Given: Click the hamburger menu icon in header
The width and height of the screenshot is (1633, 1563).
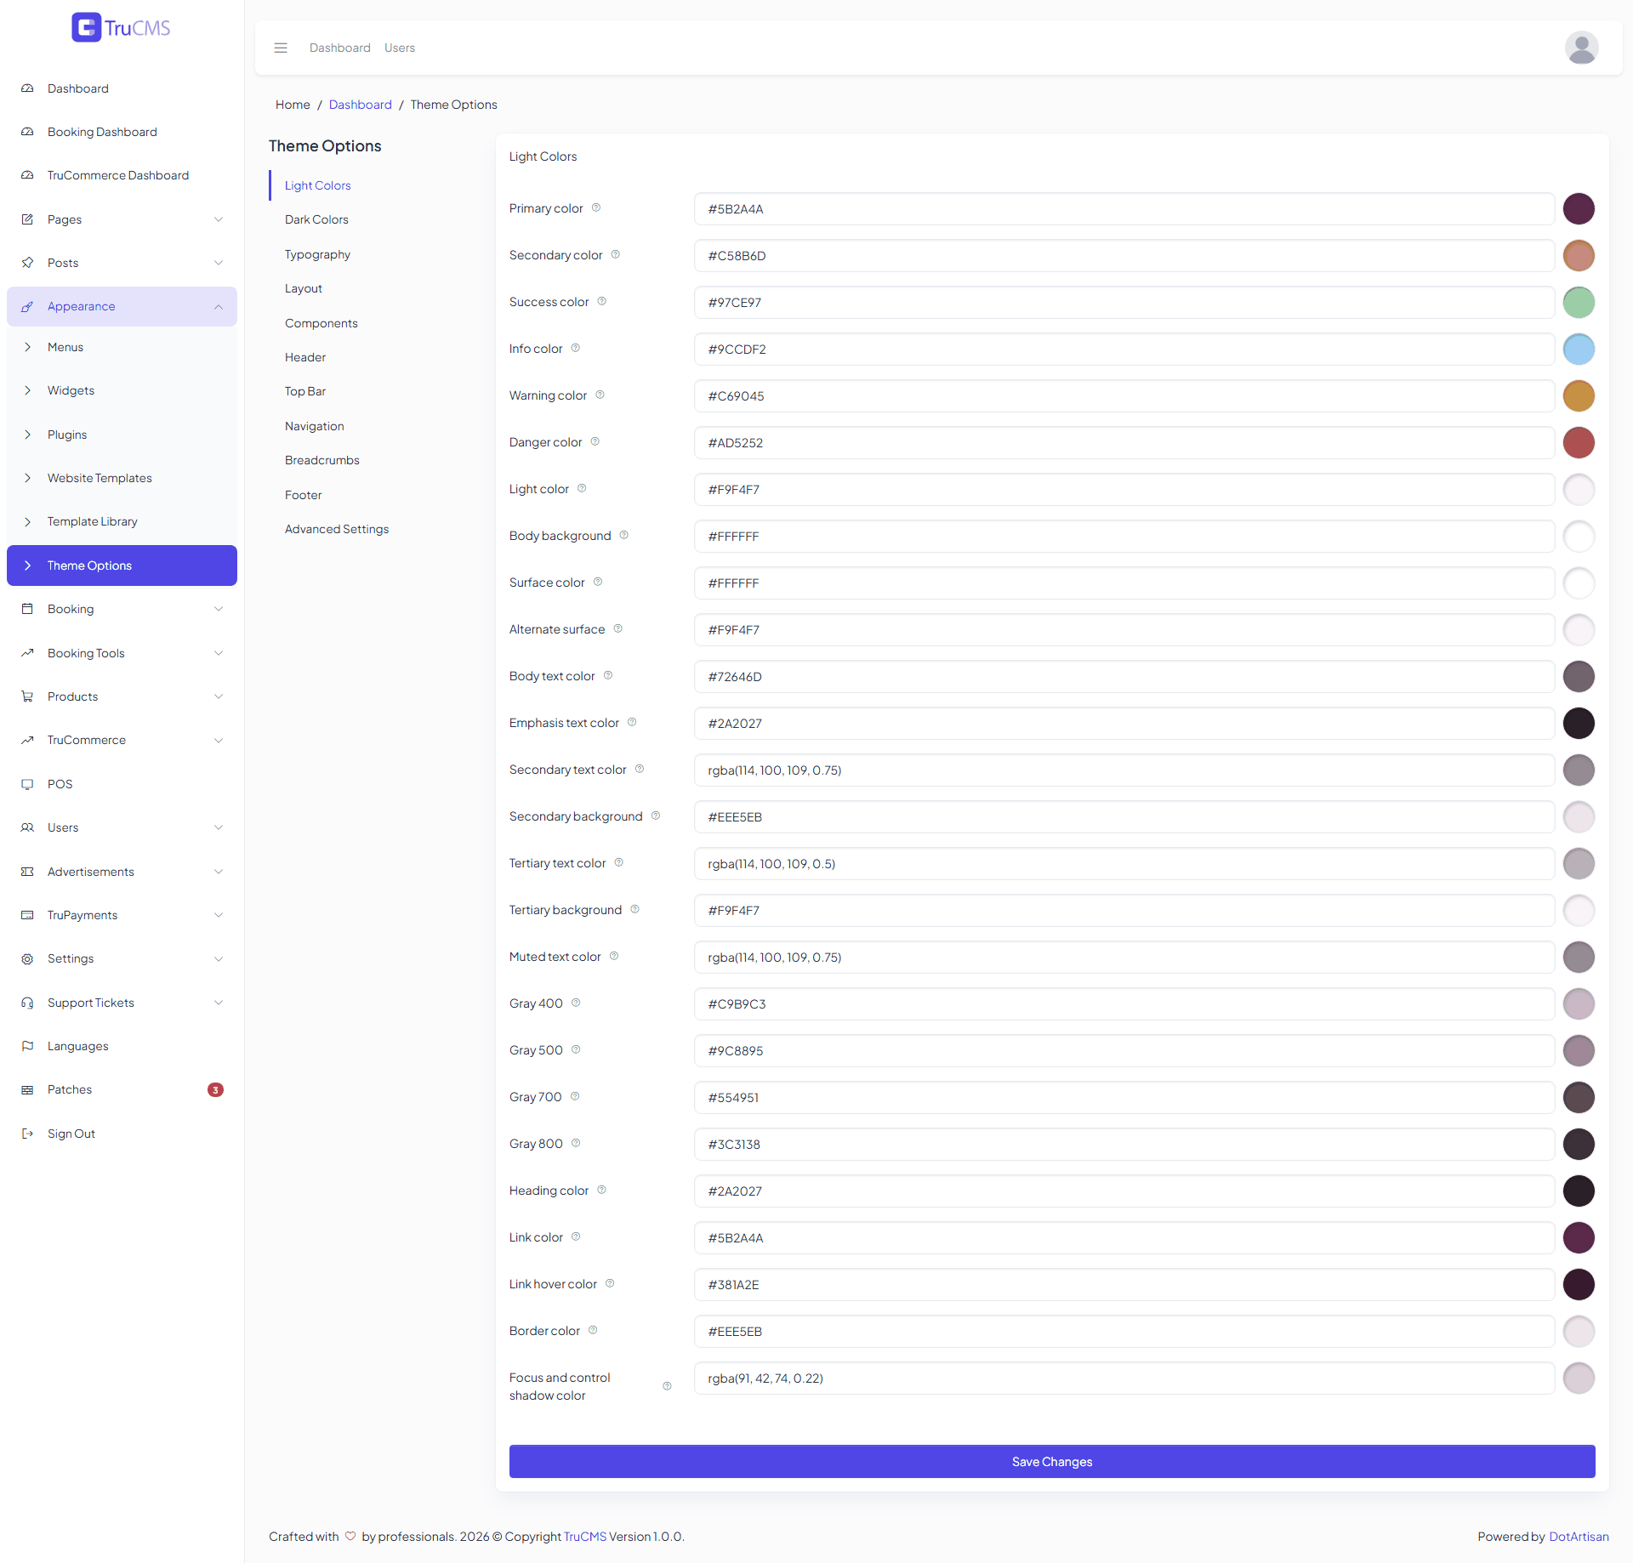Looking at the screenshot, I should tap(281, 48).
